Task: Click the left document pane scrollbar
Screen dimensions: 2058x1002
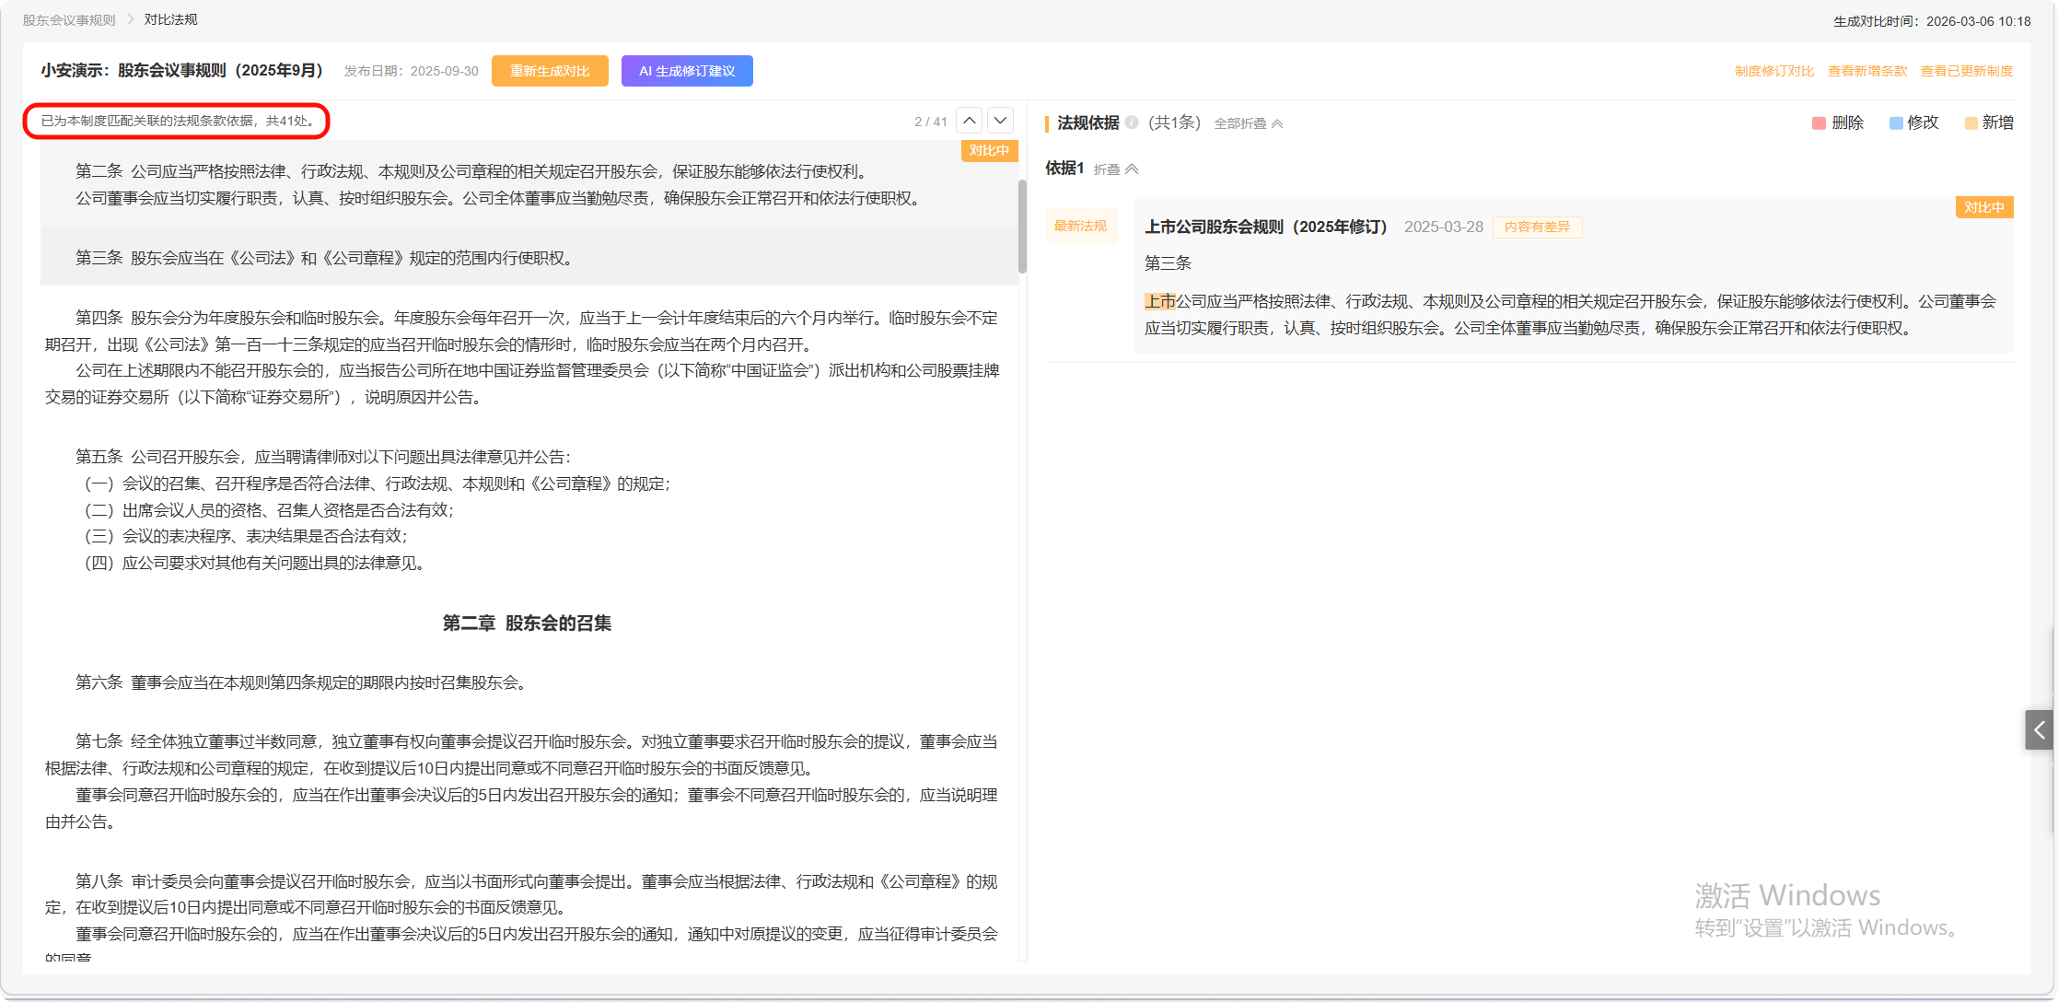Action: [1022, 227]
